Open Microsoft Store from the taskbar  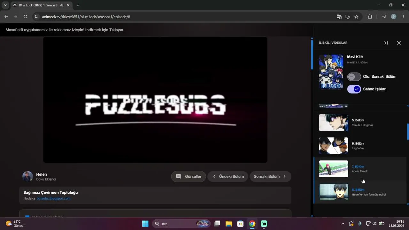pyautogui.click(x=240, y=224)
